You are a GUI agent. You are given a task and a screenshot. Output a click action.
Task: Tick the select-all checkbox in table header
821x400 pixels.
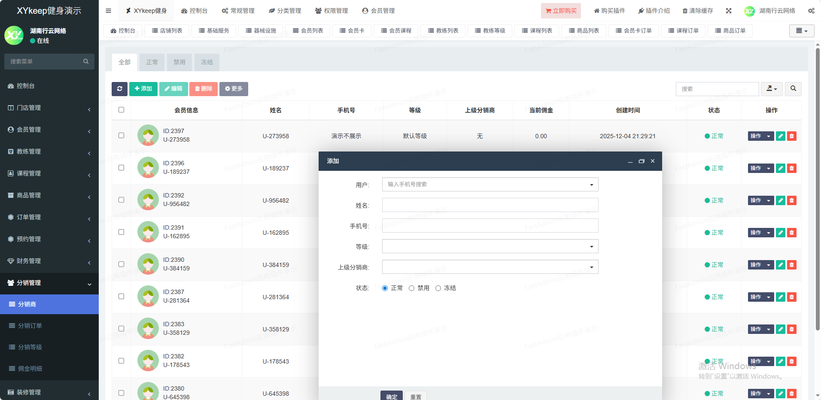pos(122,110)
